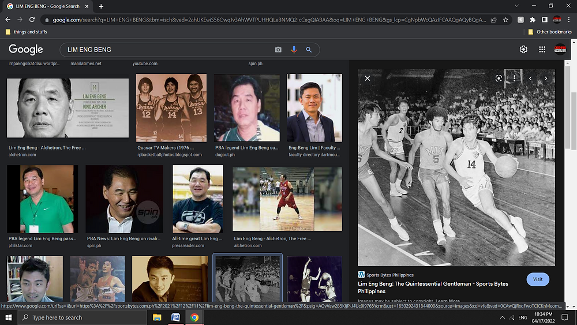The image size is (577, 325).
Task: Open the alchetron red jersey player thumbnail
Action: (287, 199)
